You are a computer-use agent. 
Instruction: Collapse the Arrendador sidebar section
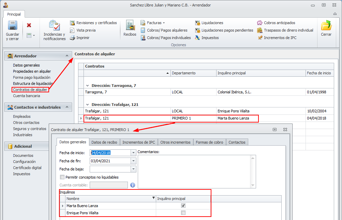pyautogui.click(x=67, y=56)
